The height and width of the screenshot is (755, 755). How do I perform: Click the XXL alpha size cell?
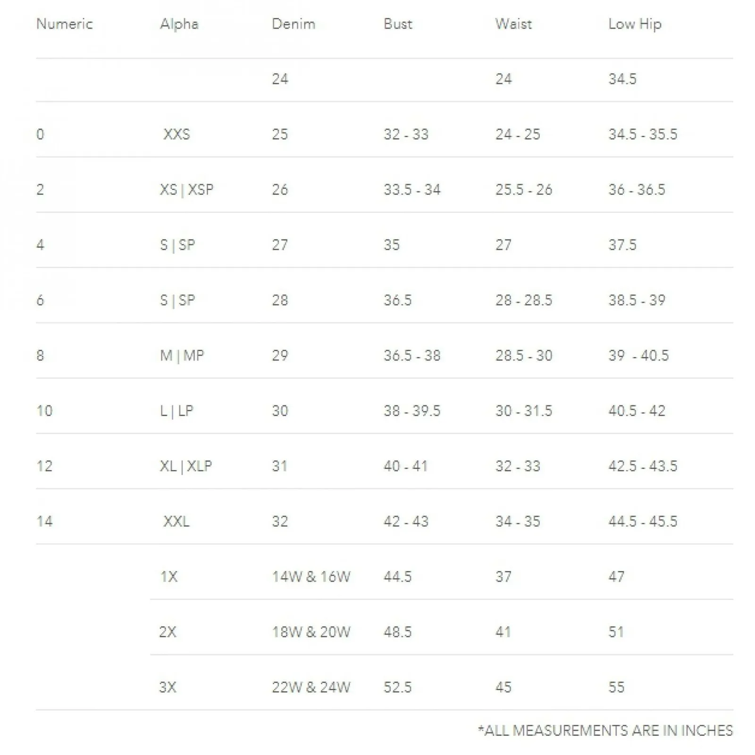(x=176, y=521)
